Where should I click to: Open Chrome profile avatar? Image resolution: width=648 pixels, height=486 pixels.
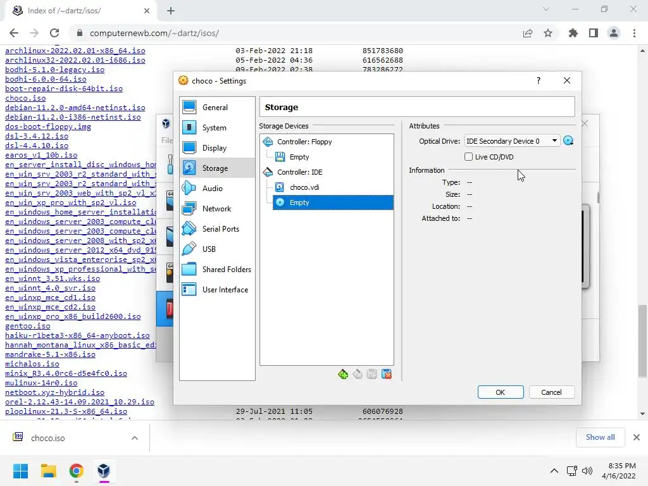pyautogui.click(x=614, y=33)
